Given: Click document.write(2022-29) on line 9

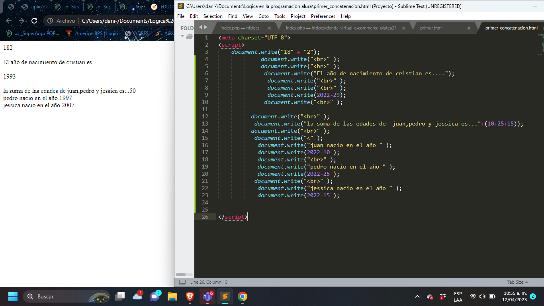Looking at the screenshot, I should [307, 95].
